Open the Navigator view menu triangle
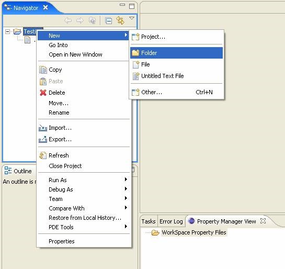 tap(132, 18)
